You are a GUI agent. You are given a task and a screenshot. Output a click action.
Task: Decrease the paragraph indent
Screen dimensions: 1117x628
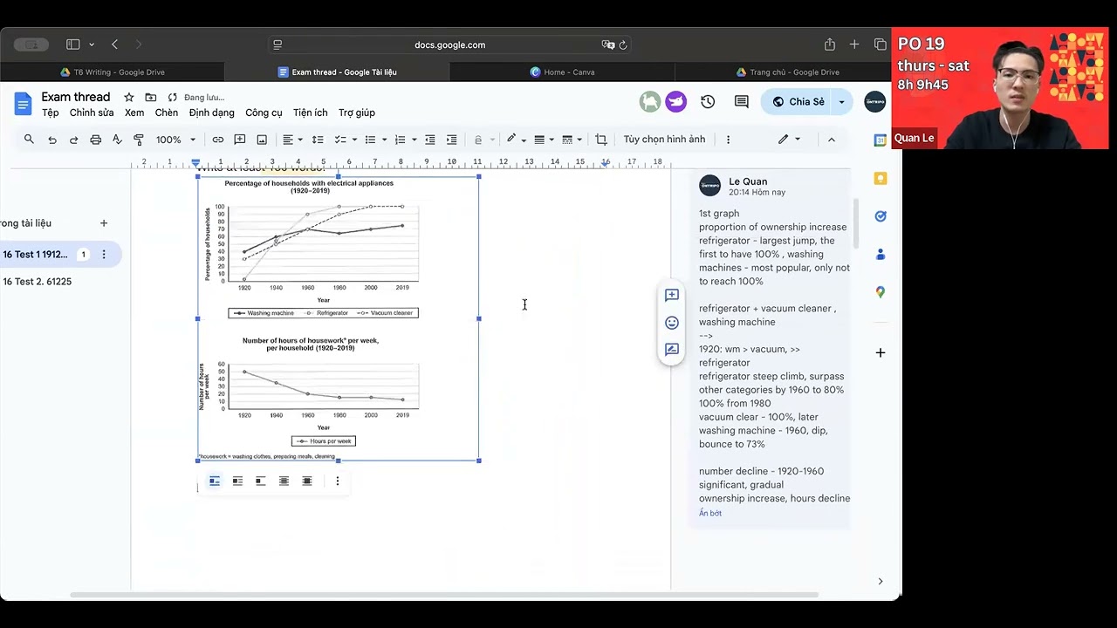point(429,140)
